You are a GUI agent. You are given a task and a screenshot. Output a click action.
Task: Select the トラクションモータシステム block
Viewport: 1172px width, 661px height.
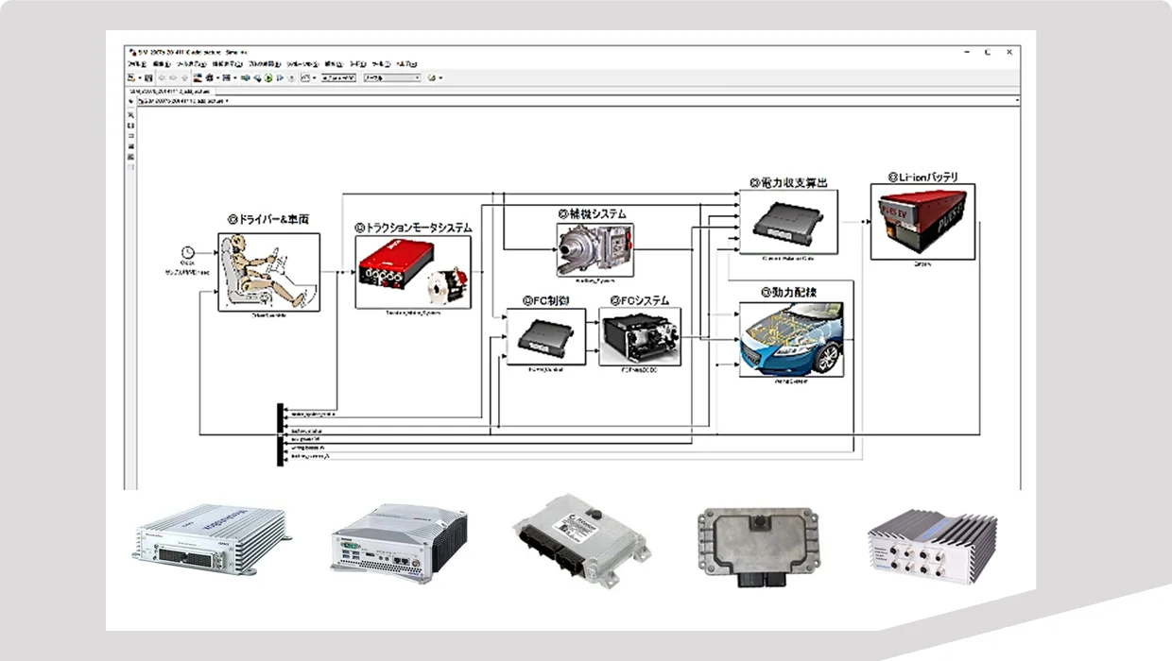(x=413, y=272)
